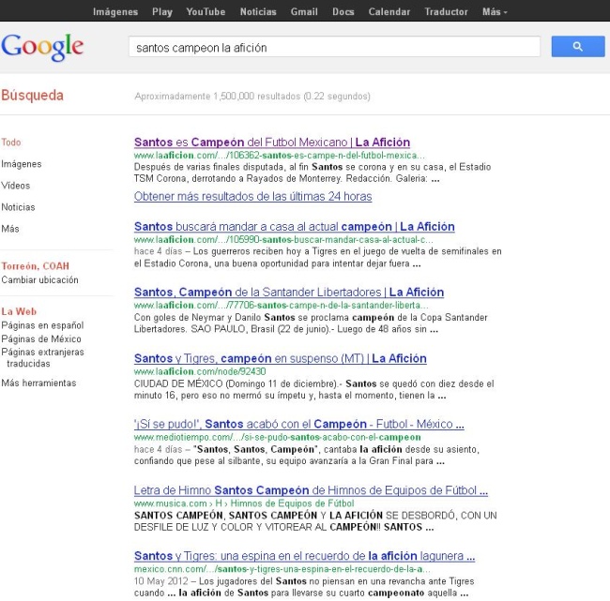The image size is (610, 601).
Task: Open Gmail from the top navigation bar
Action: pyautogui.click(x=303, y=12)
